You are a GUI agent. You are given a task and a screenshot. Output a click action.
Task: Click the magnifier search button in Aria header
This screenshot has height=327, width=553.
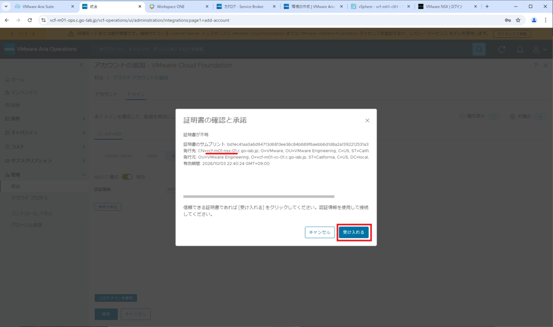pos(479,49)
